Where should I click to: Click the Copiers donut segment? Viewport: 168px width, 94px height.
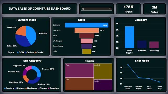[38, 71]
